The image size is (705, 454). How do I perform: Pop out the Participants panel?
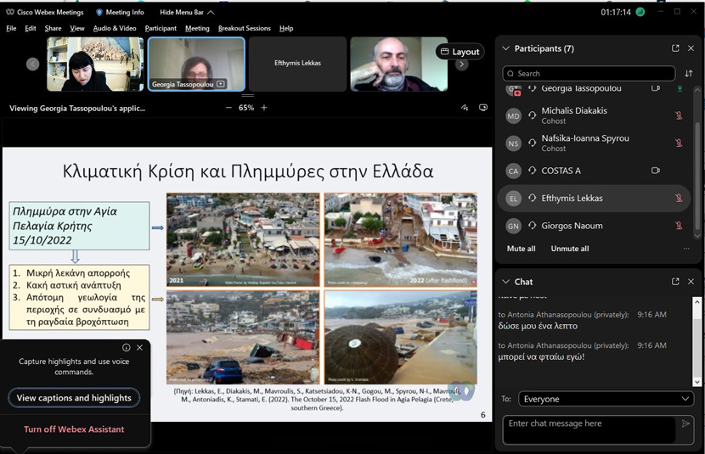tap(675, 48)
